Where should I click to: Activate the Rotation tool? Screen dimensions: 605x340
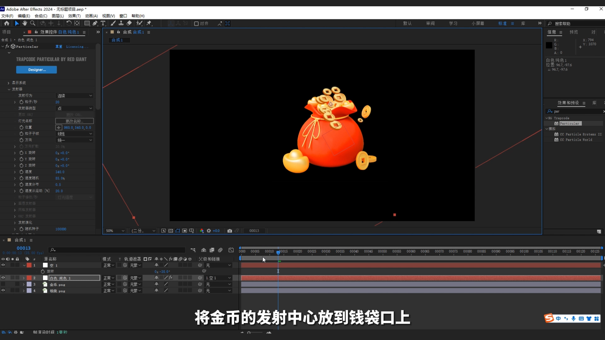click(69, 23)
